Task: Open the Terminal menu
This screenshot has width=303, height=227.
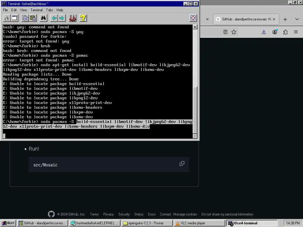Action: pos(36,10)
